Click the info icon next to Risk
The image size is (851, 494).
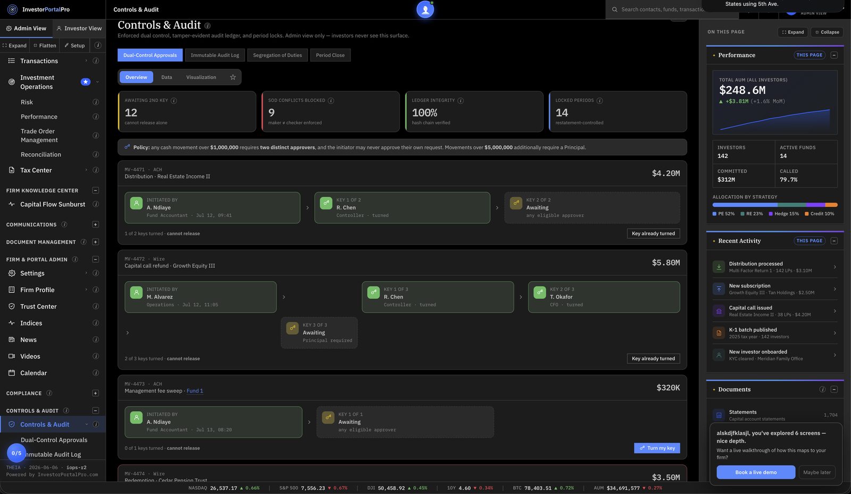[x=96, y=102]
